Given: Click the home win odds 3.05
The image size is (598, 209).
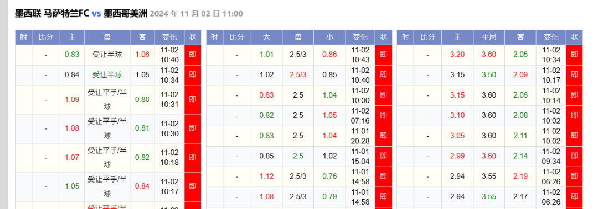Looking at the screenshot, I should tap(457, 136).
